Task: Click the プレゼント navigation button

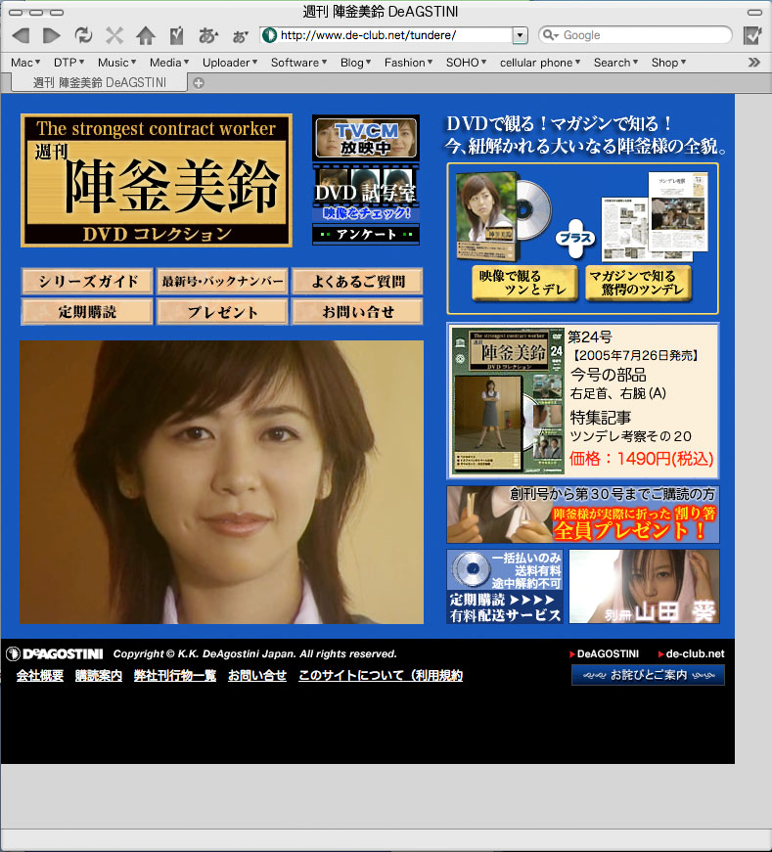Action: [222, 312]
